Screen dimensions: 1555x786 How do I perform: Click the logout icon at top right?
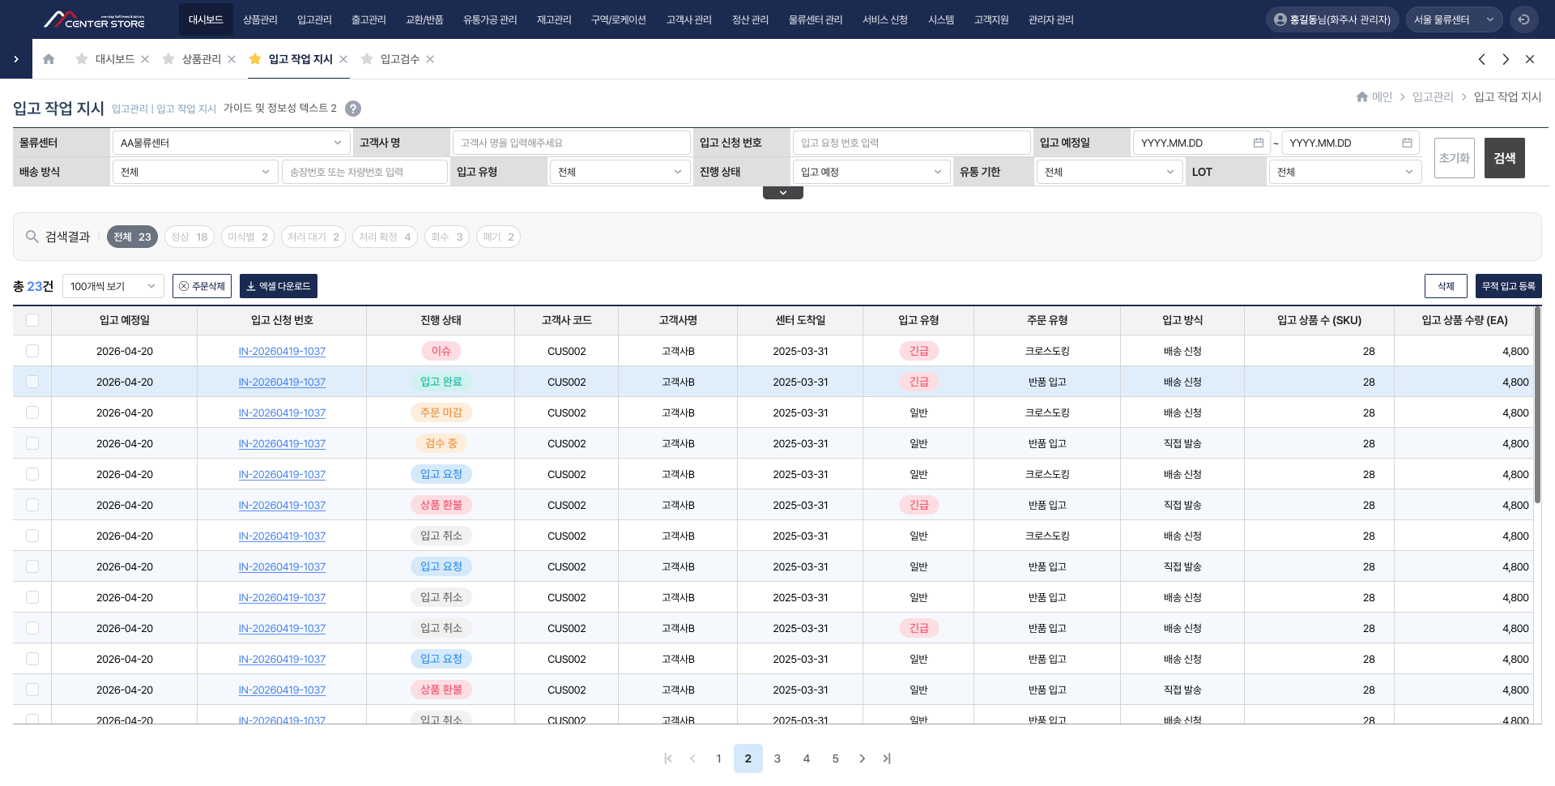tap(1523, 19)
